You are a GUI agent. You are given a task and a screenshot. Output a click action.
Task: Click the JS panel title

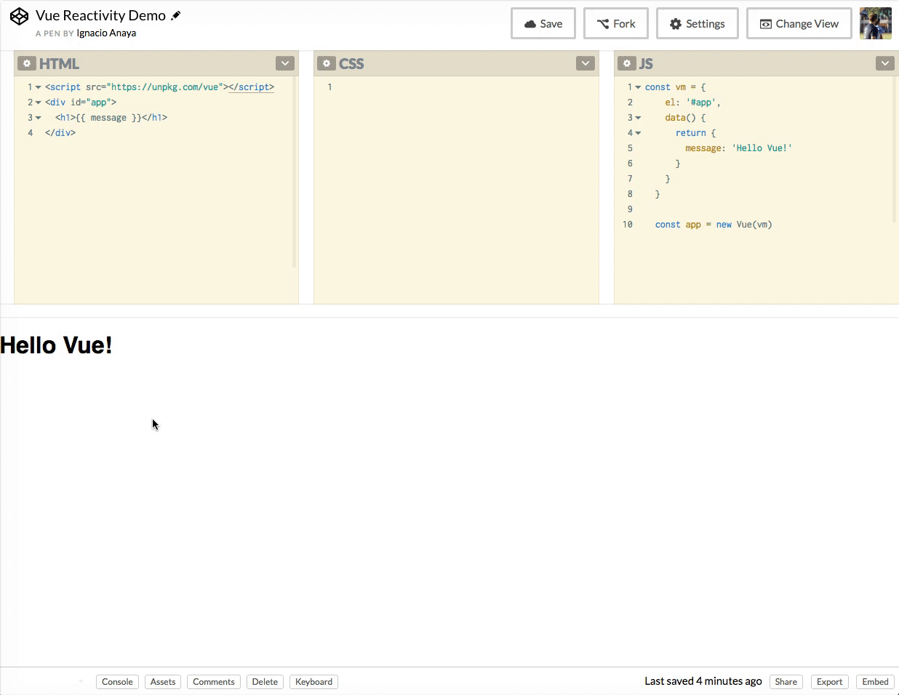(x=646, y=64)
